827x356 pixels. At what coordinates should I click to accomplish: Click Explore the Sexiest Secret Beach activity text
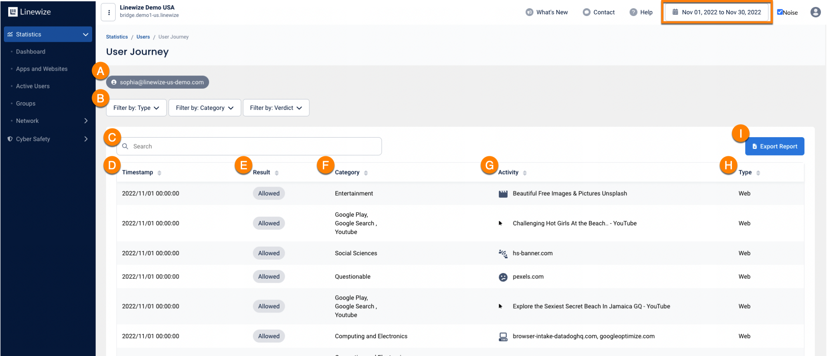pyautogui.click(x=591, y=307)
